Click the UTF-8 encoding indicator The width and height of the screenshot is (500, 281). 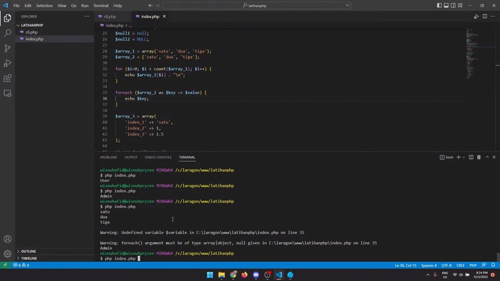coord(446,265)
